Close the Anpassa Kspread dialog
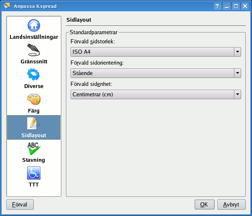 pyautogui.click(x=245, y=6)
